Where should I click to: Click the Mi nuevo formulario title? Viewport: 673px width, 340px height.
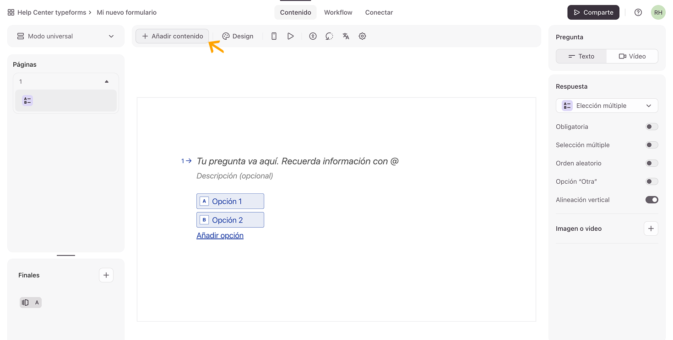[127, 12]
